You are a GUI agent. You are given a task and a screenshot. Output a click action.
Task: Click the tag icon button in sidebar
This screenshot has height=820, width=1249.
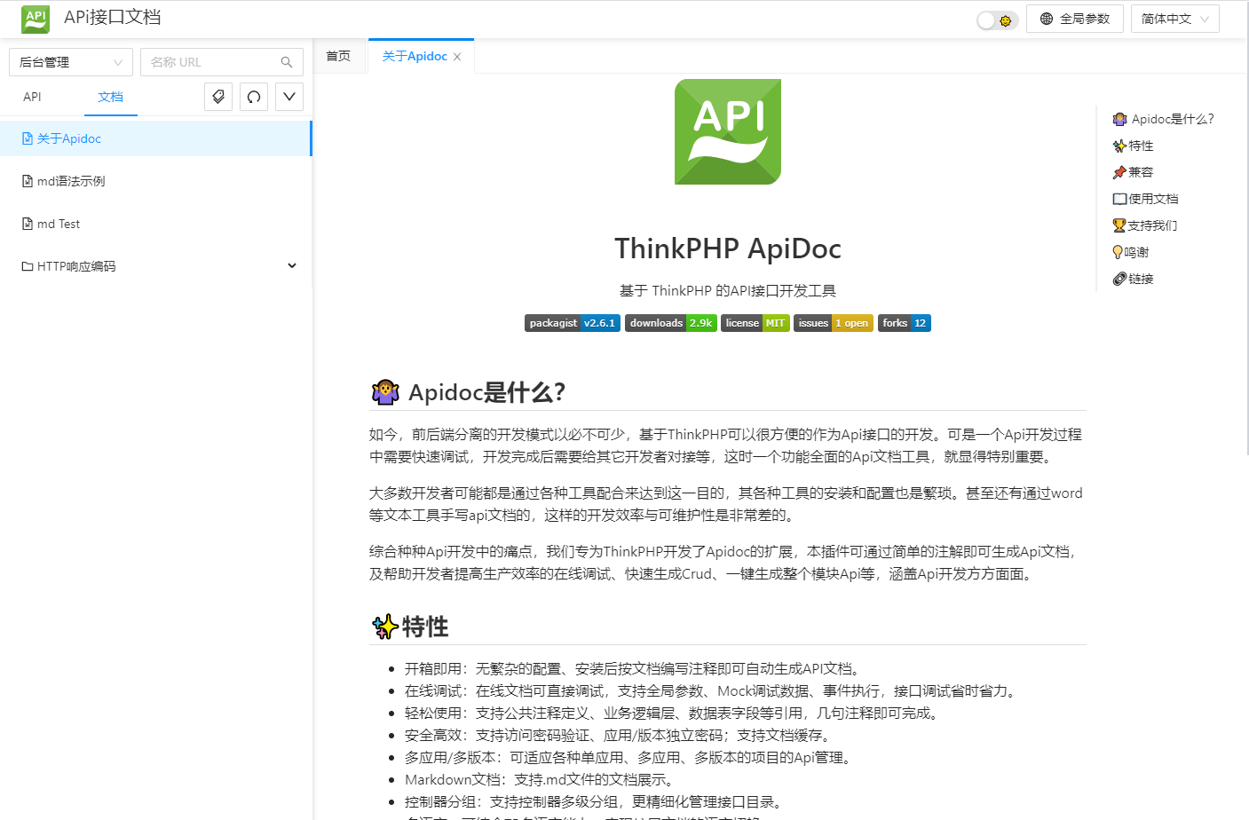(218, 97)
